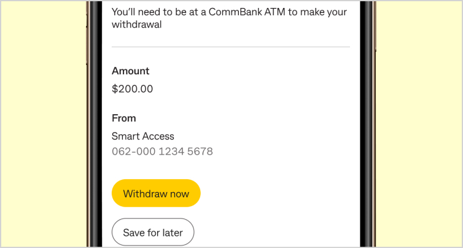This screenshot has width=463, height=248.
Task: Click the yellow background right of phone
Action: (418, 123)
